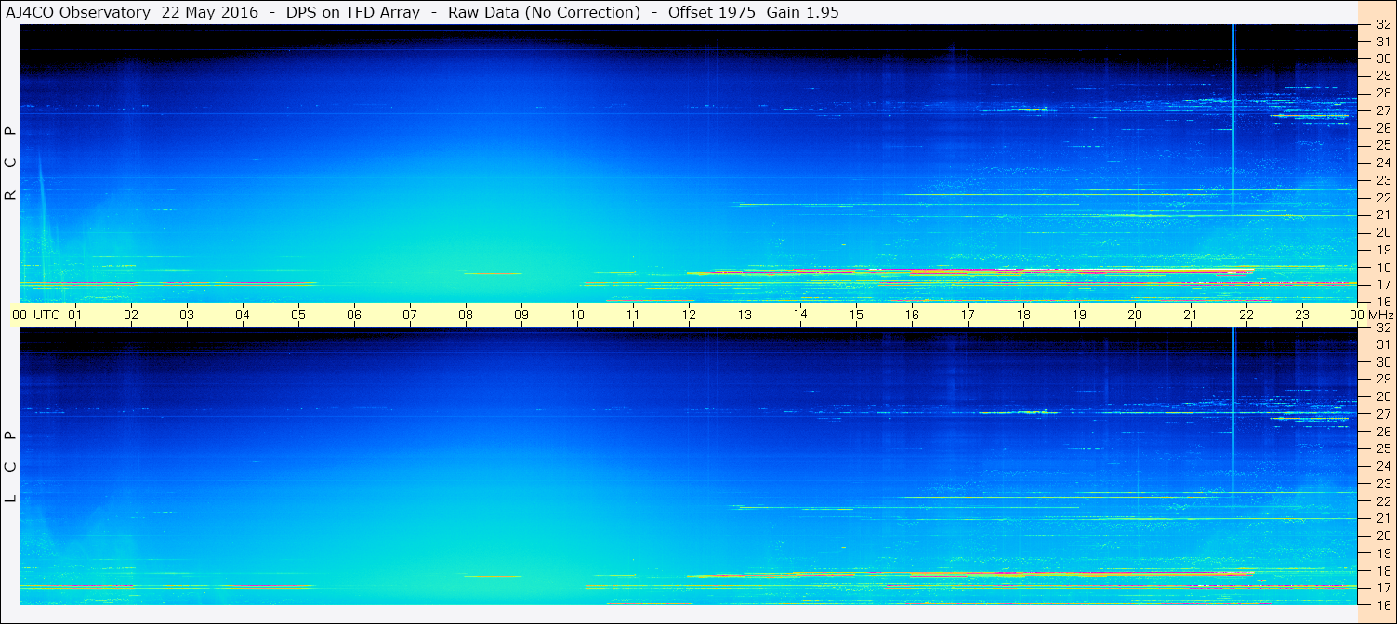Select the 19 MHz label of the LCP panel
This screenshot has width=1397, height=624.
[1383, 552]
